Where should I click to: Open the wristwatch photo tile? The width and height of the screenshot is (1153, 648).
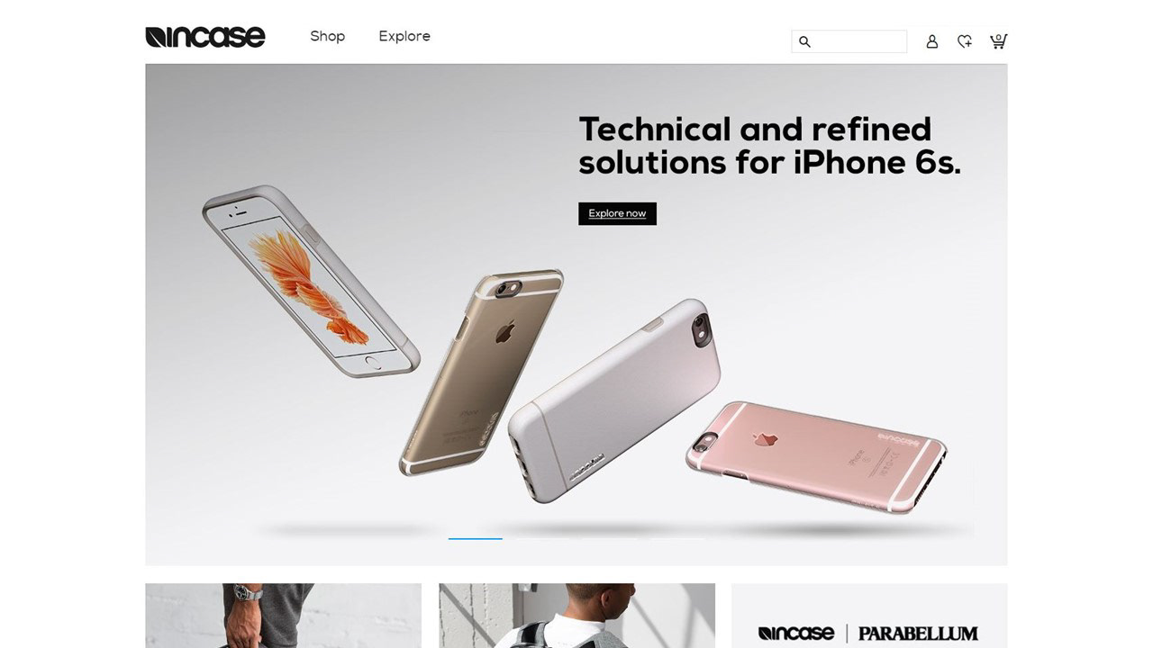point(283,616)
